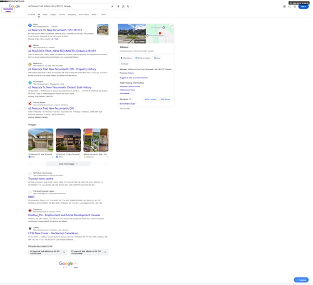Click the Zillow site favicon
The width and height of the screenshot is (313, 285).
[x=30, y=25]
